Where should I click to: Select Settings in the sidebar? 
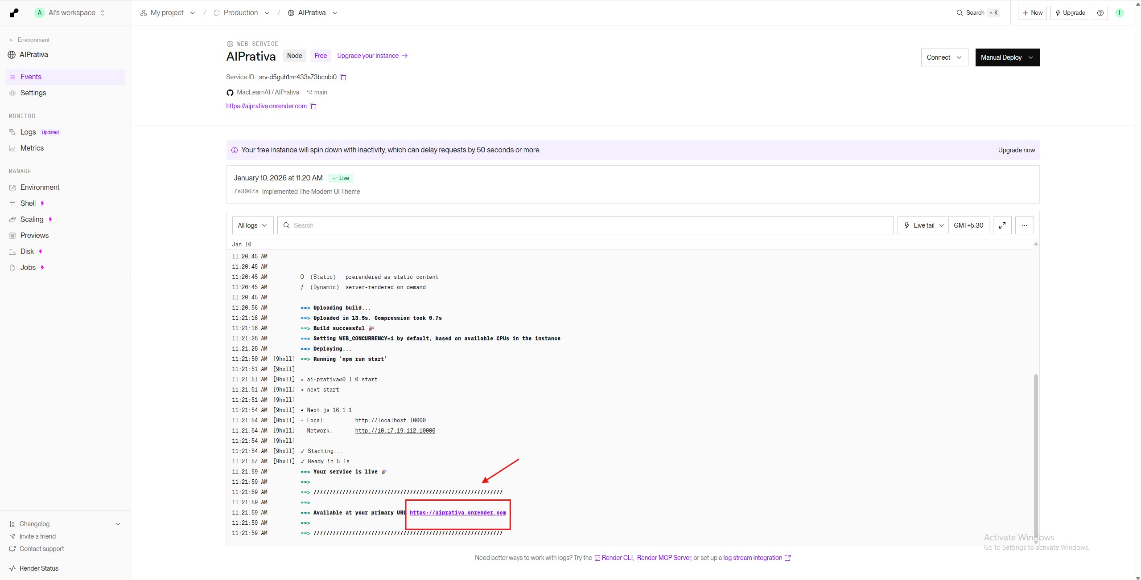click(x=33, y=93)
